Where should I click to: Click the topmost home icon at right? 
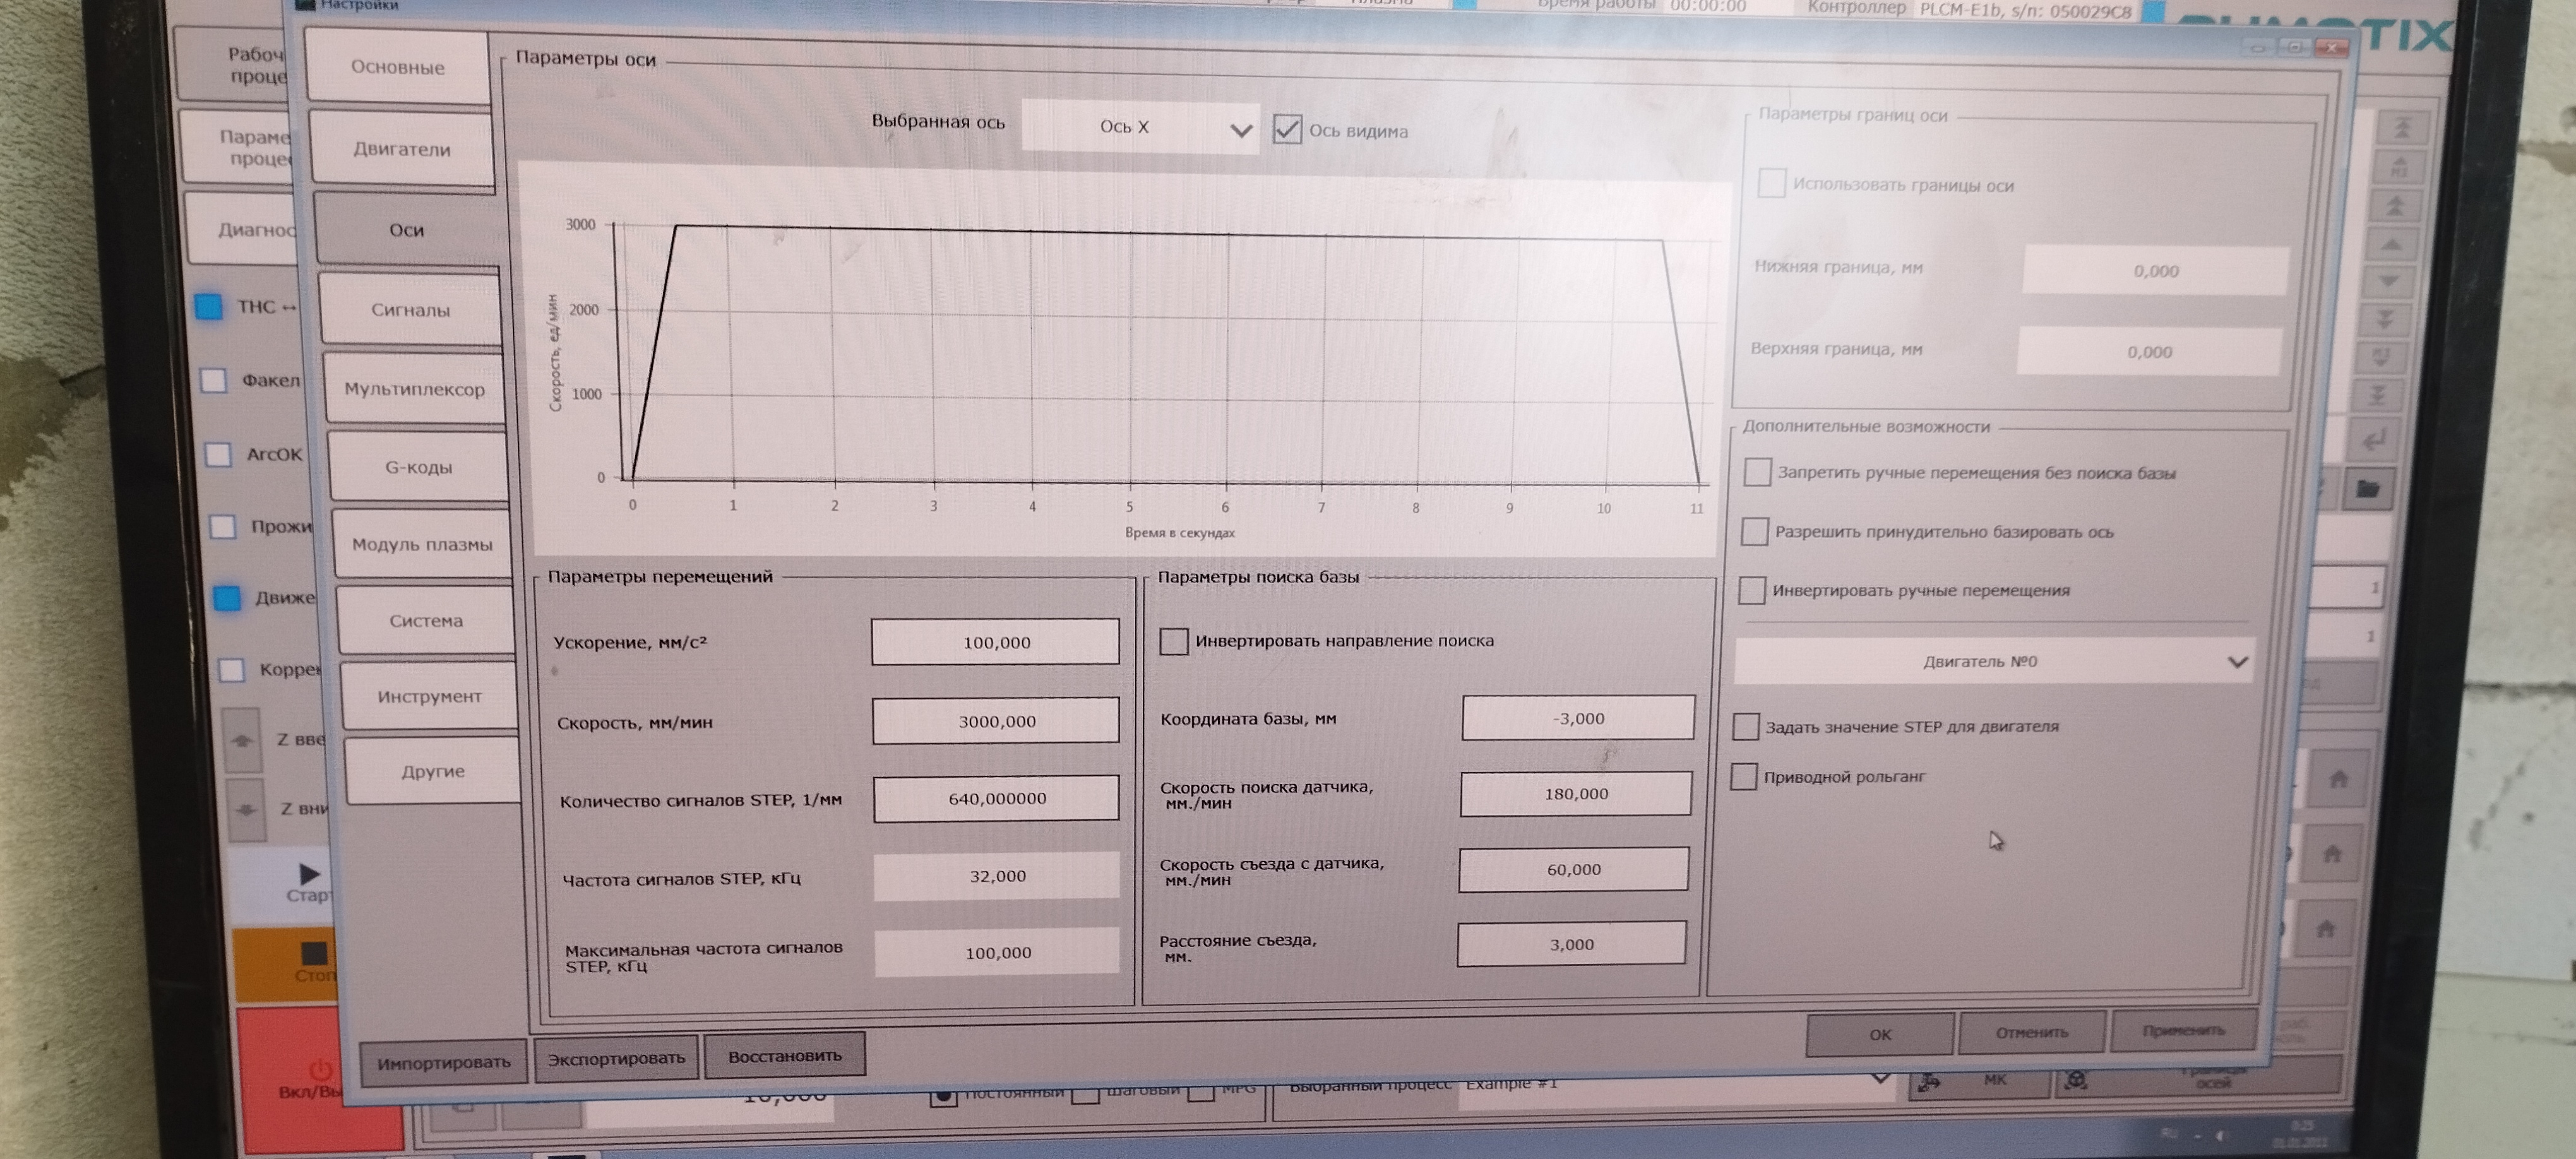click(2338, 779)
